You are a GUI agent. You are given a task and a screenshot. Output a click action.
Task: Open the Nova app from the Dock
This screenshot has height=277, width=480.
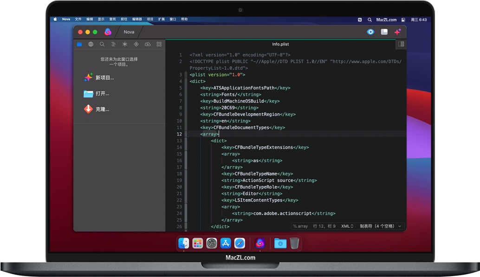pos(260,243)
